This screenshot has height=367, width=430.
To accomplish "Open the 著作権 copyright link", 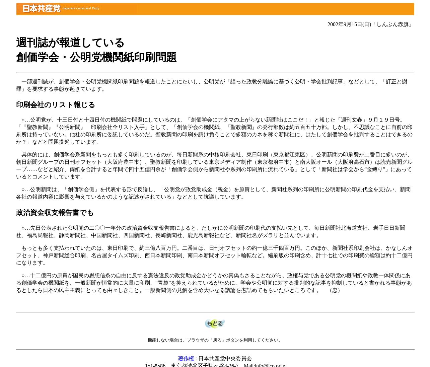I will click(186, 359).
